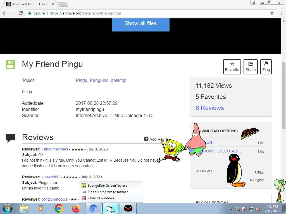This screenshot has height=214, width=286.
Task: Click the Show all files button
Action: [x=140, y=25]
